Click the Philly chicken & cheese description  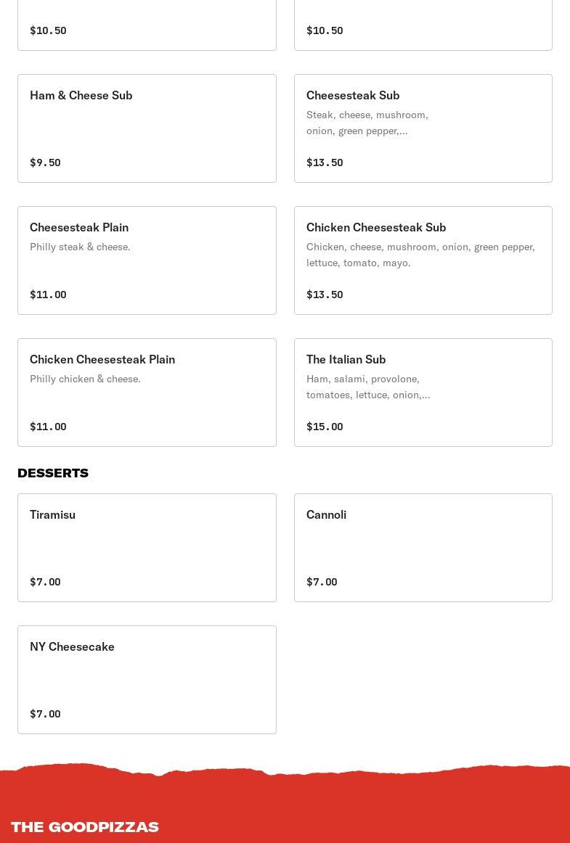(85, 379)
